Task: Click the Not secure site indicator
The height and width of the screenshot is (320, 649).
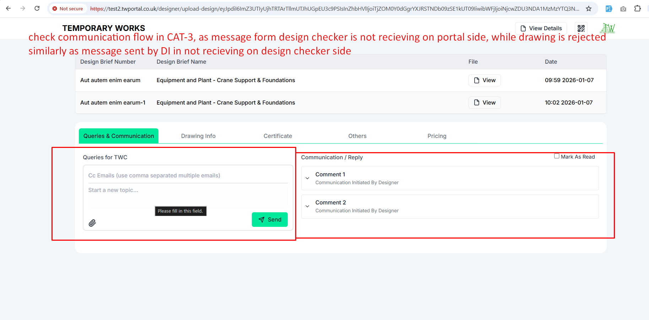Action: 67,9
